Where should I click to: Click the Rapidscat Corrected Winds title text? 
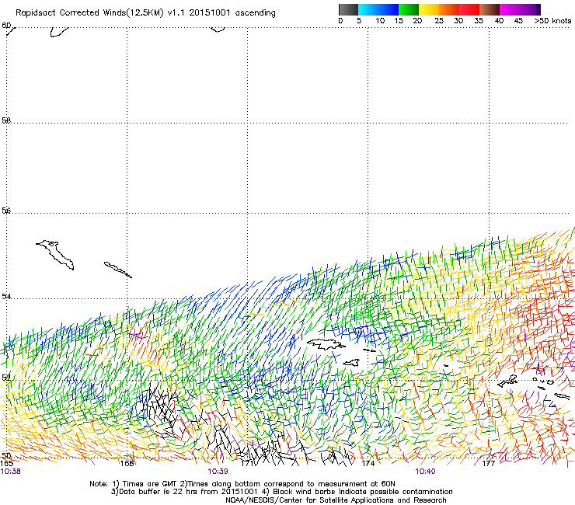click(145, 13)
